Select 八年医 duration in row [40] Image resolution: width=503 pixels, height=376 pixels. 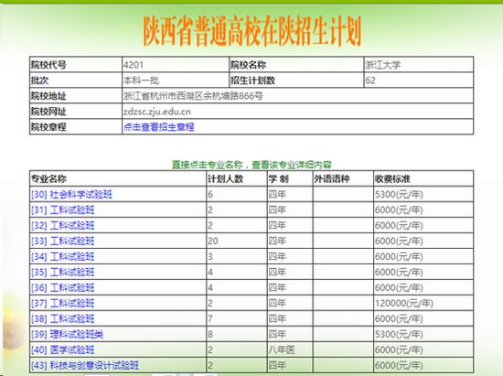click(282, 349)
